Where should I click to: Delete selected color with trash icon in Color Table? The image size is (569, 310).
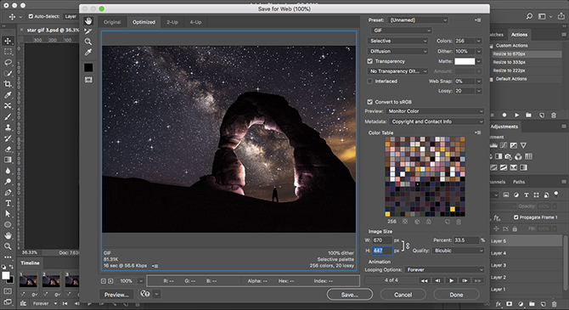(x=459, y=222)
